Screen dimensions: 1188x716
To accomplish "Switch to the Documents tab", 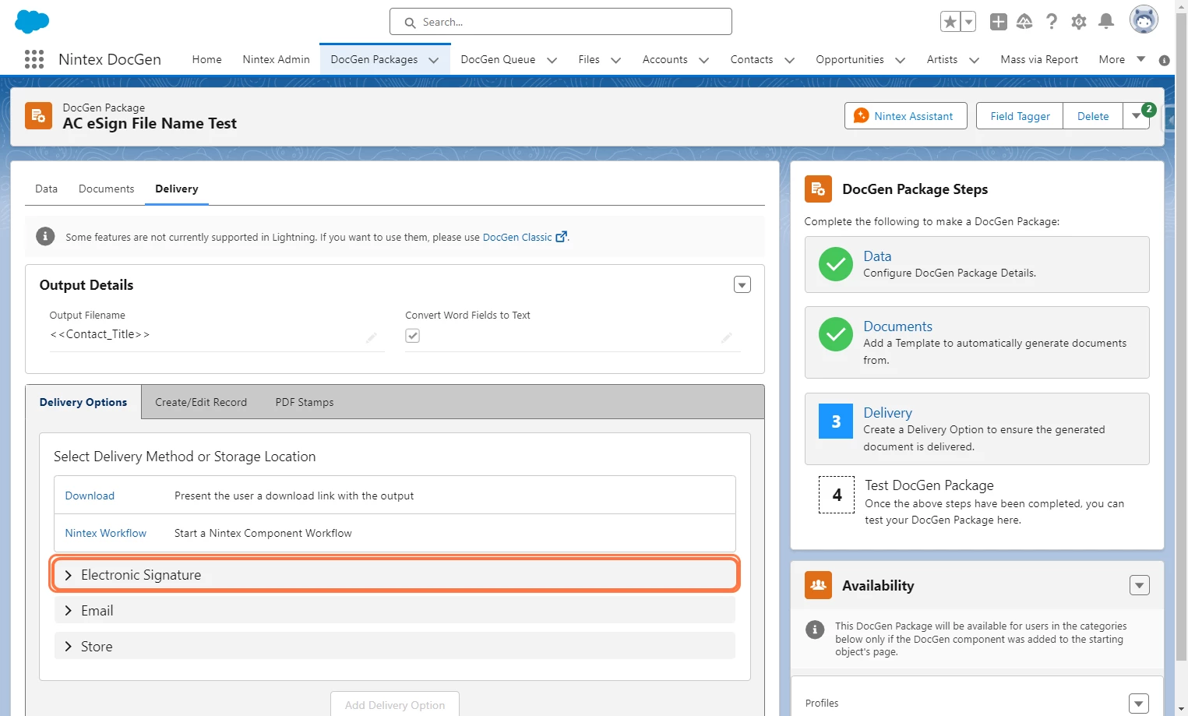I will click(106, 189).
